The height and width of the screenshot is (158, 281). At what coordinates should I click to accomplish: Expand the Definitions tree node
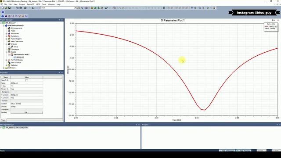pos(4,68)
